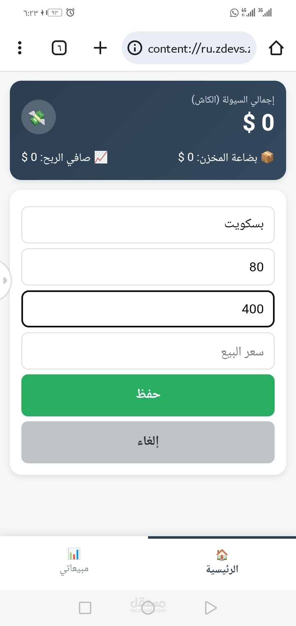
Task: Select the field containing 80
Action: click(148, 267)
